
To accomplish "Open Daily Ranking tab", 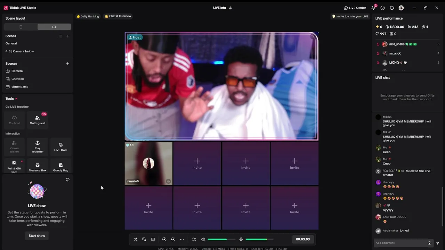I will (x=88, y=16).
